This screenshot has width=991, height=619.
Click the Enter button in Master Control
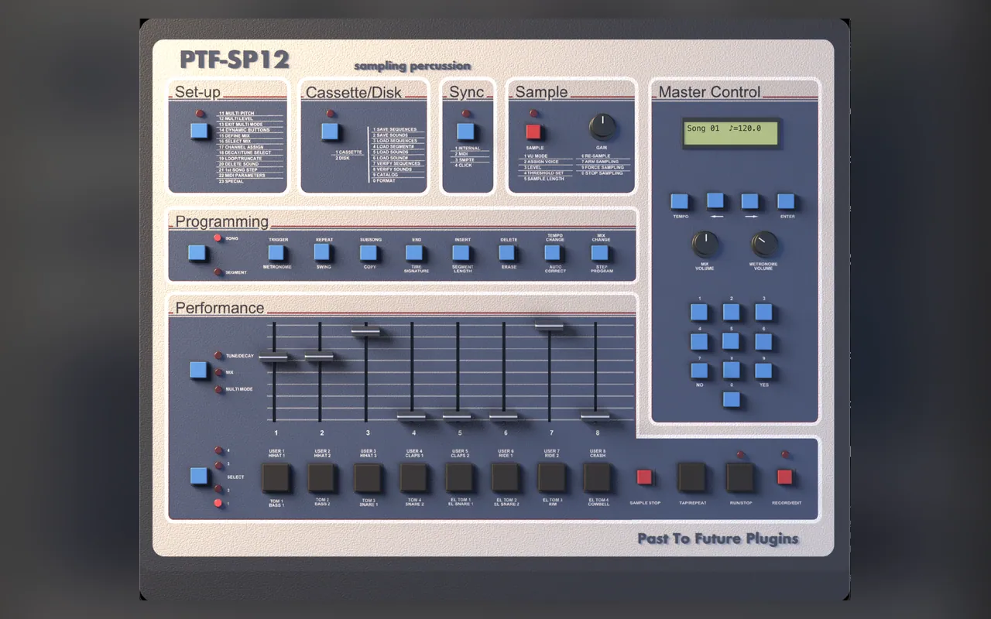tap(786, 202)
